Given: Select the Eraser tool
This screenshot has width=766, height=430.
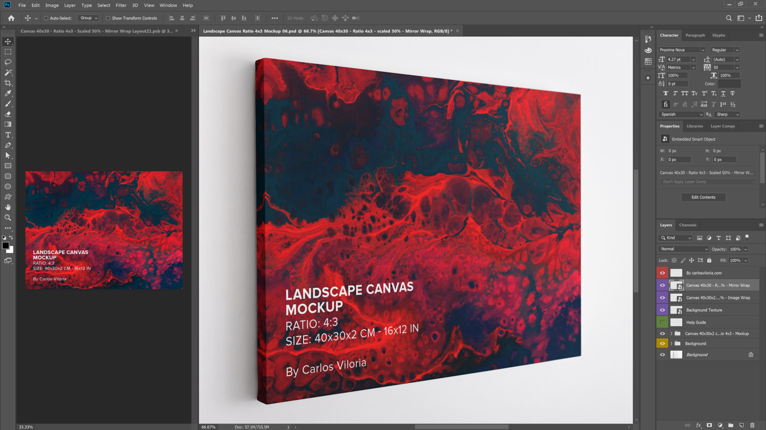Looking at the screenshot, I should coord(8,114).
